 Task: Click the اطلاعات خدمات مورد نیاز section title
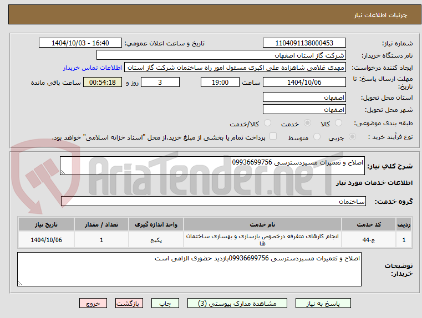374,183
